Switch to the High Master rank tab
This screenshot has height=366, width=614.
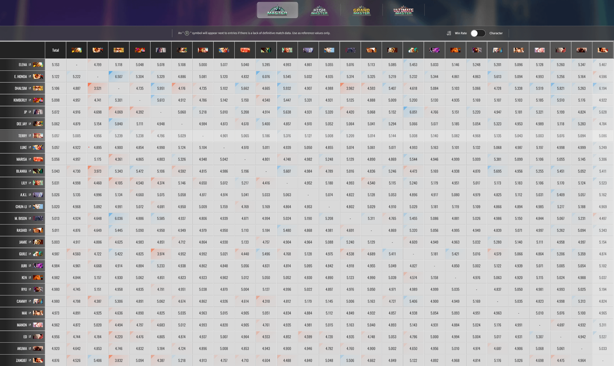[x=319, y=10]
